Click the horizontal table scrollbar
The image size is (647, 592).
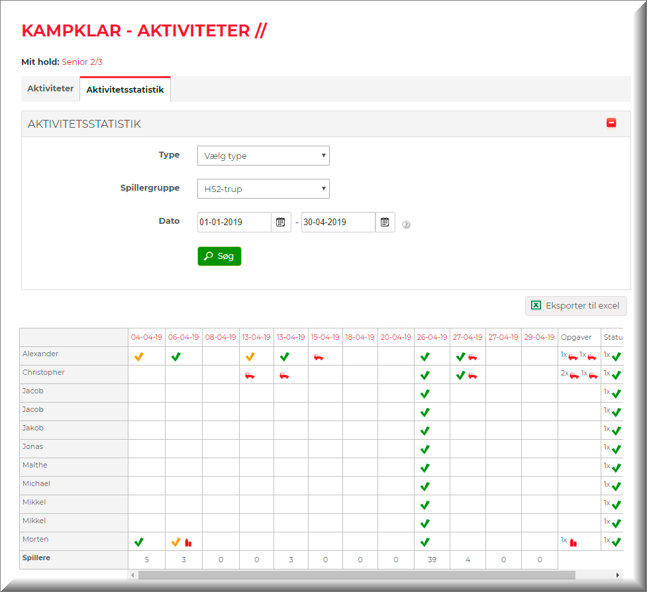tap(356, 575)
